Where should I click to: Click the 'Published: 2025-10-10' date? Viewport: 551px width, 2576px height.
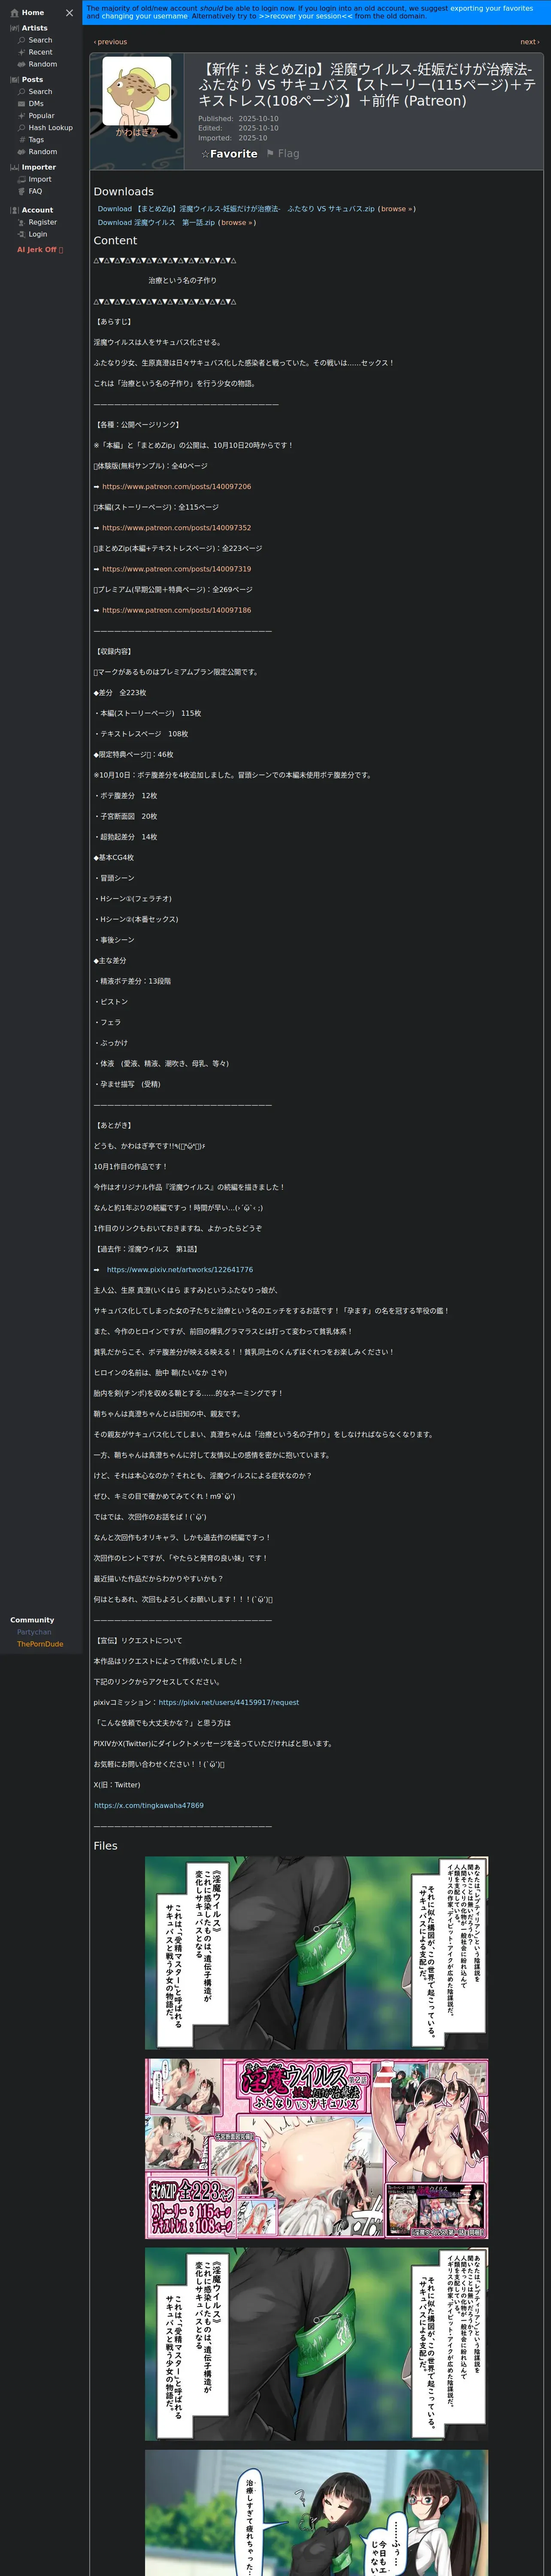[238, 119]
